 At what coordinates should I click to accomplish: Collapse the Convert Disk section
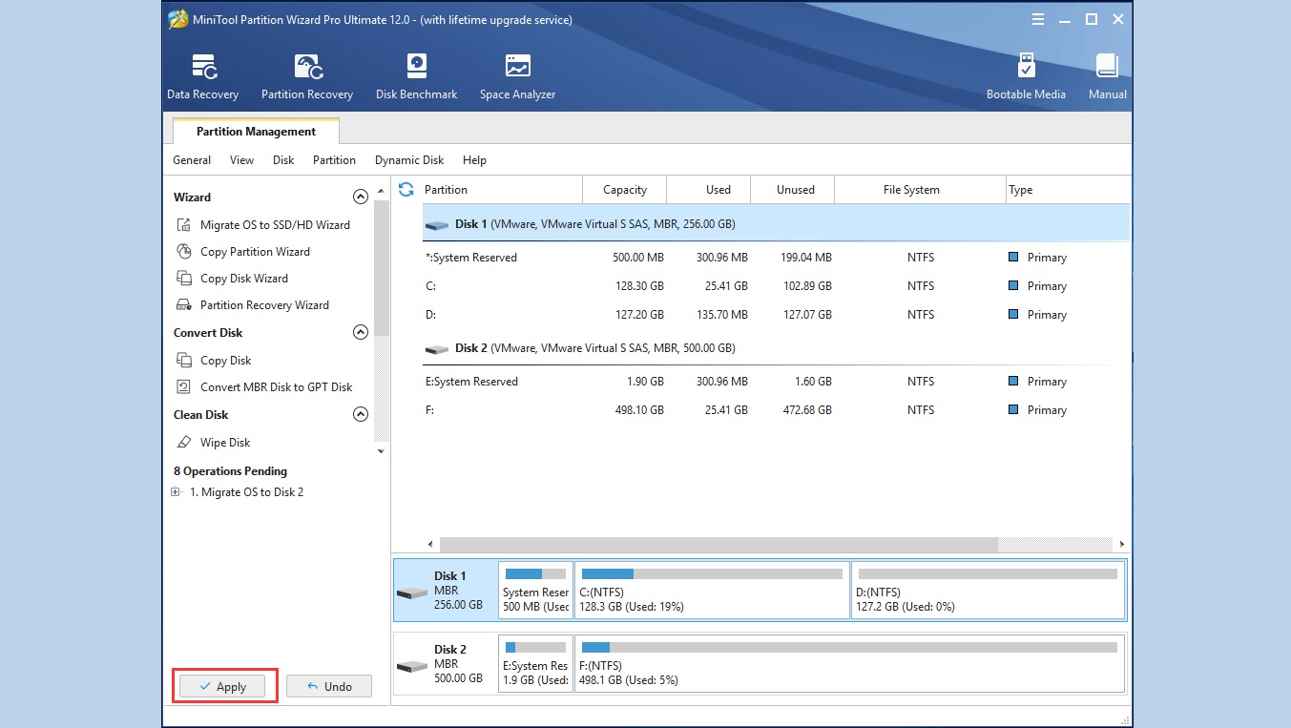(361, 333)
